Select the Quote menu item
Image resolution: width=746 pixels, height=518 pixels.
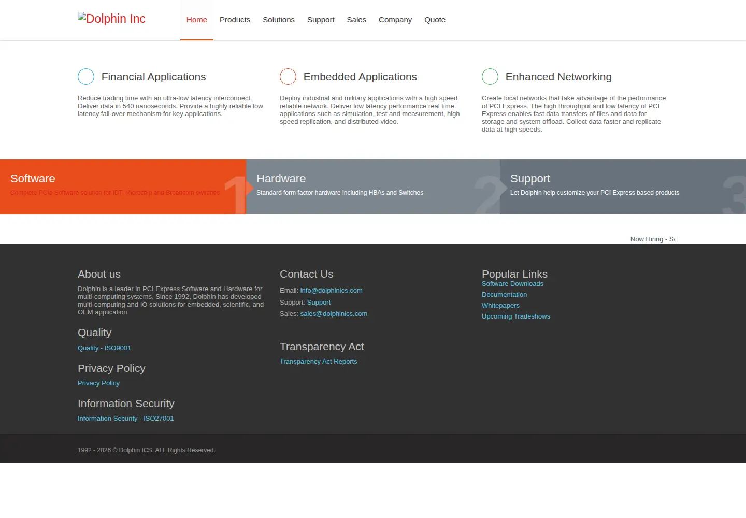[x=435, y=20]
